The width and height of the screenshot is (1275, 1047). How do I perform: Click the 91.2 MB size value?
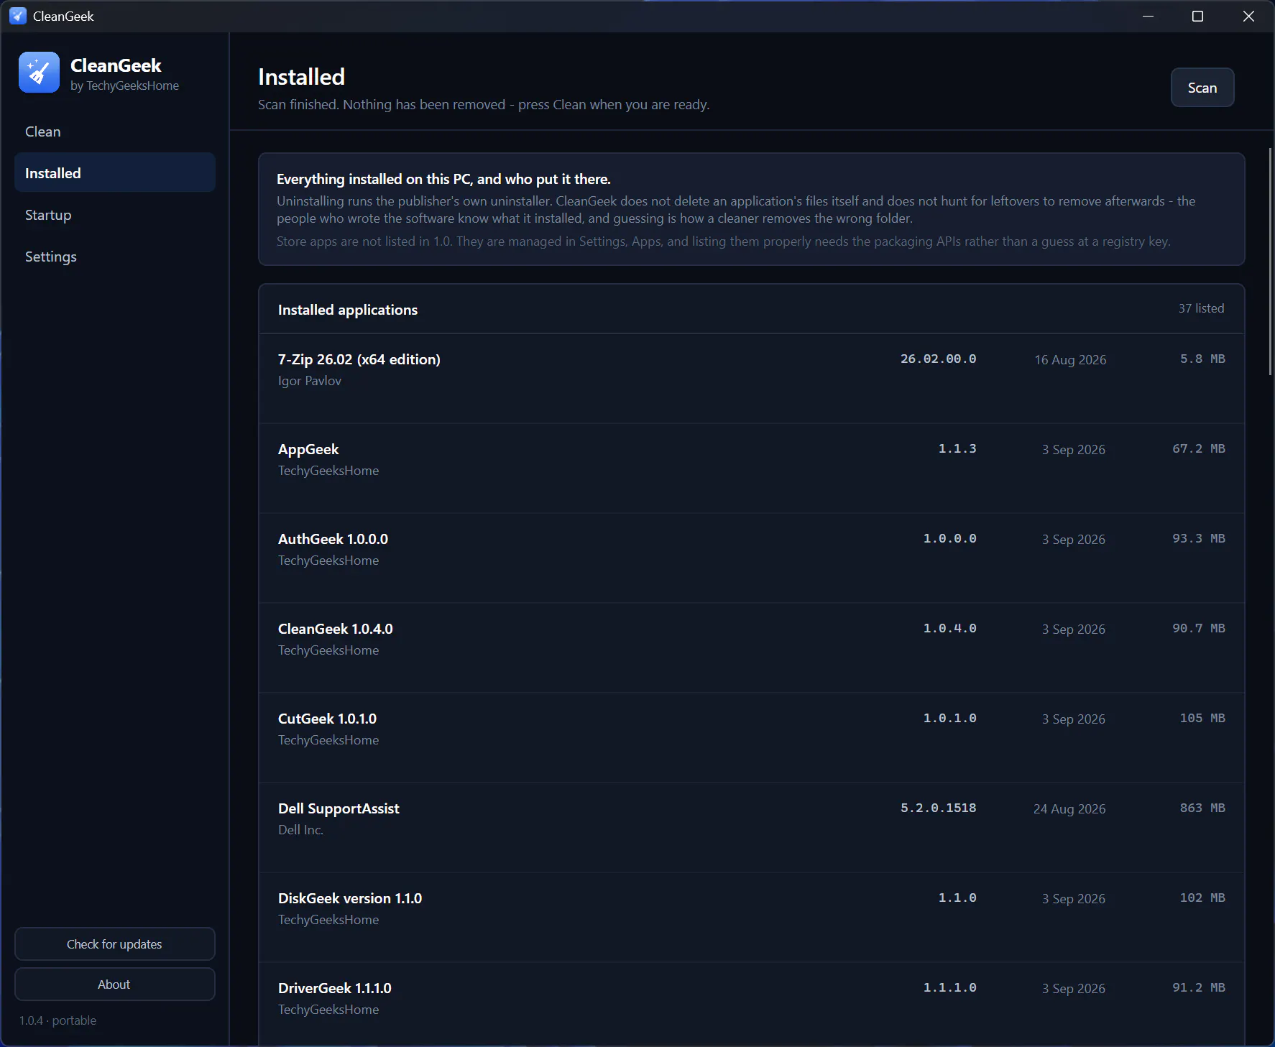[x=1199, y=987]
